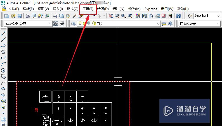Select the Polygon tool
The image size is (222, 126).
(x=3, y=52)
